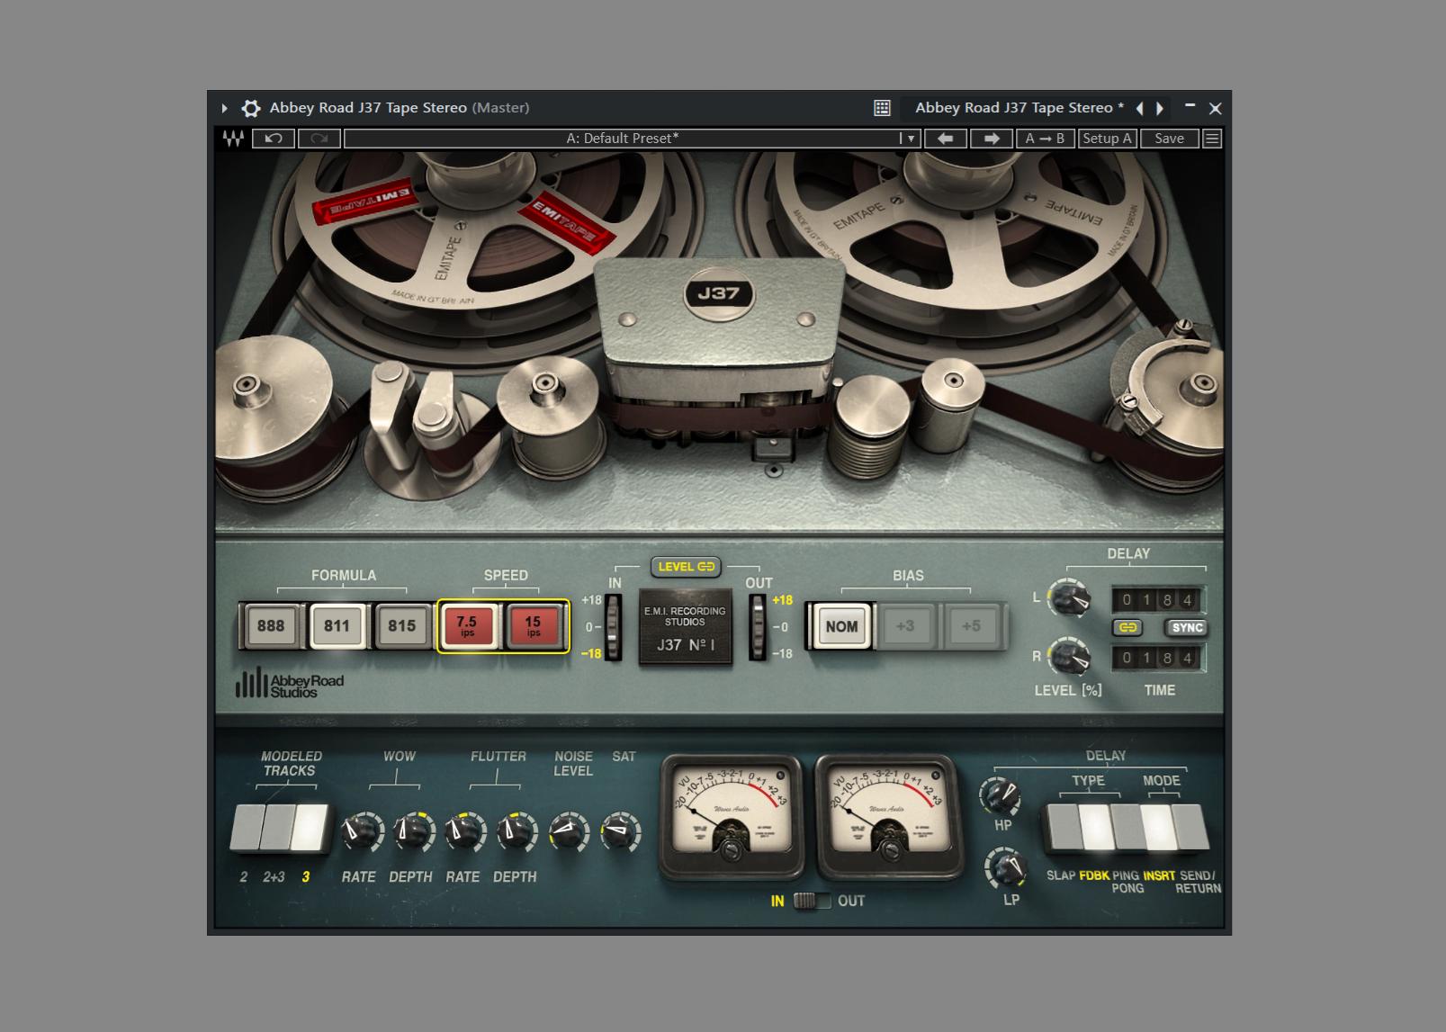
Task: Select +3 bias setting
Action: pyautogui.click(x=905, y=626)
